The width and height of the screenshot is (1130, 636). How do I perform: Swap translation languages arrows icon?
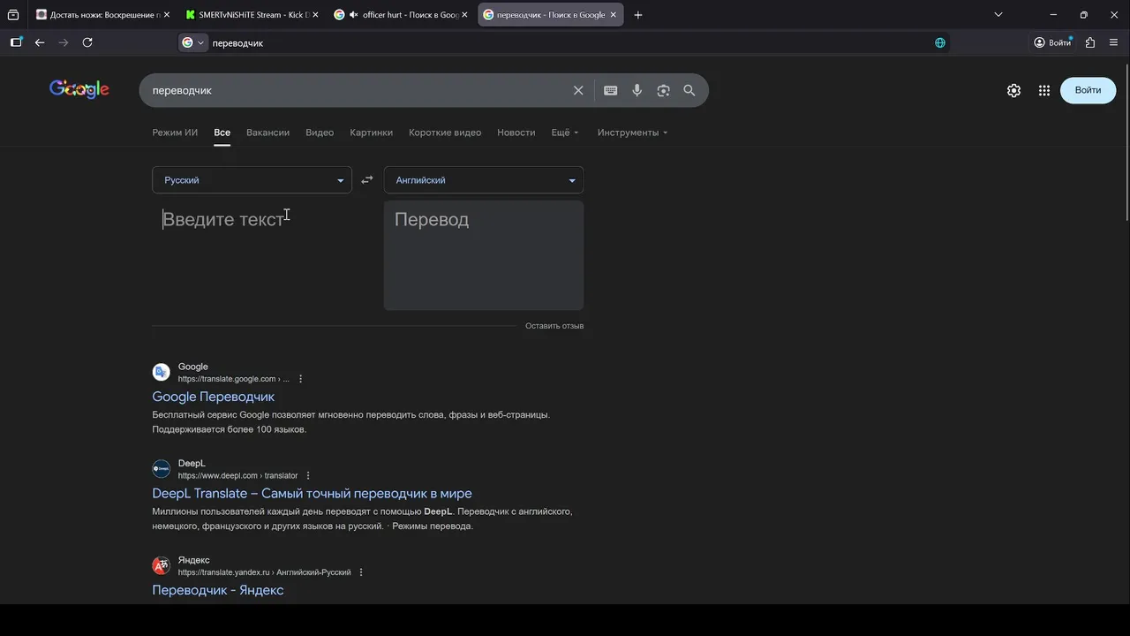pyautogui.click(x=367, y=180)
